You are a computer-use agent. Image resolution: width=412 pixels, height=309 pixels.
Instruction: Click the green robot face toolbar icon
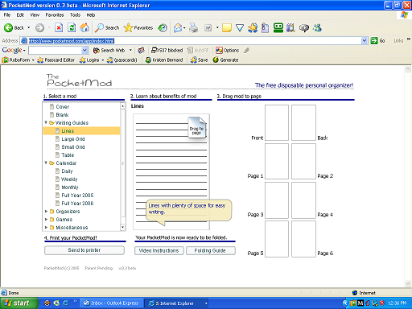click(278, 27)
